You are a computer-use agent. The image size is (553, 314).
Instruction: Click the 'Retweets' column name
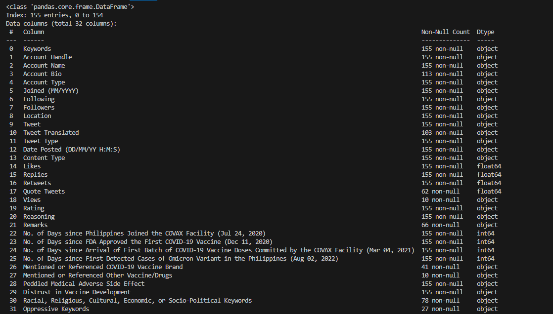[37, 183]
